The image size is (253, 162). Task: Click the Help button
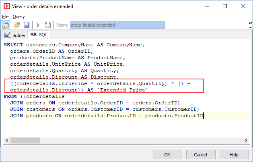point(234,155)
